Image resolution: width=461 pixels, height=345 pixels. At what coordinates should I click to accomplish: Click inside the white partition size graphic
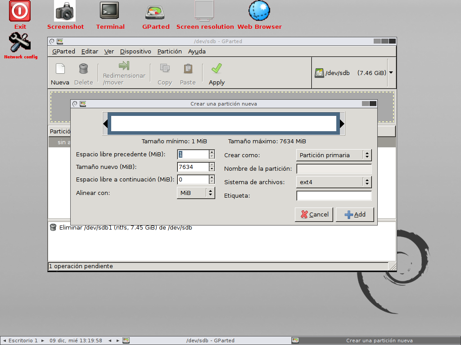[x=224, y=124]
